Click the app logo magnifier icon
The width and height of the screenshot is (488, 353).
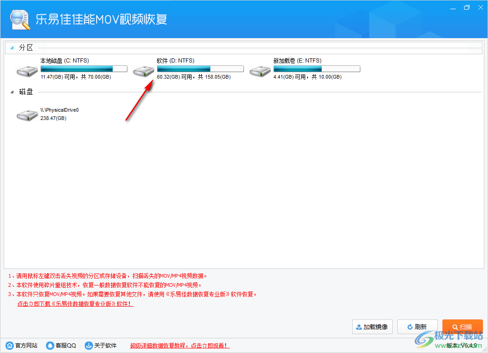pos(20,20)
